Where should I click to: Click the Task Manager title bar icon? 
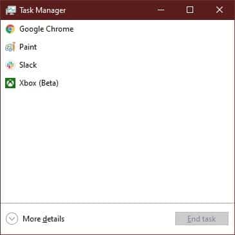click(10, 10)
